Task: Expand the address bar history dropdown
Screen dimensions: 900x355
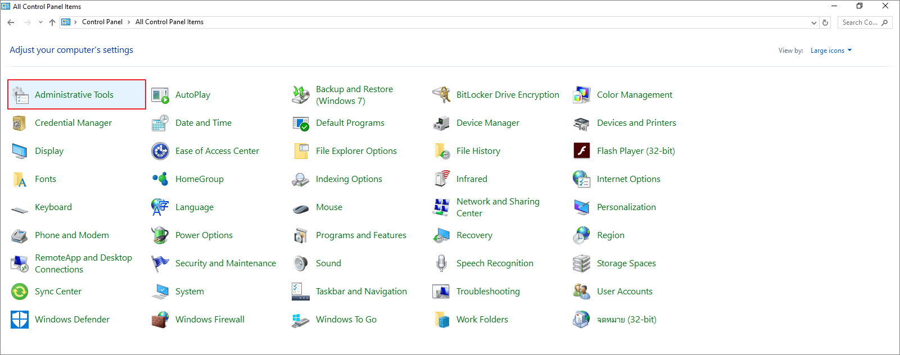Action: click(x=813, y=22)
